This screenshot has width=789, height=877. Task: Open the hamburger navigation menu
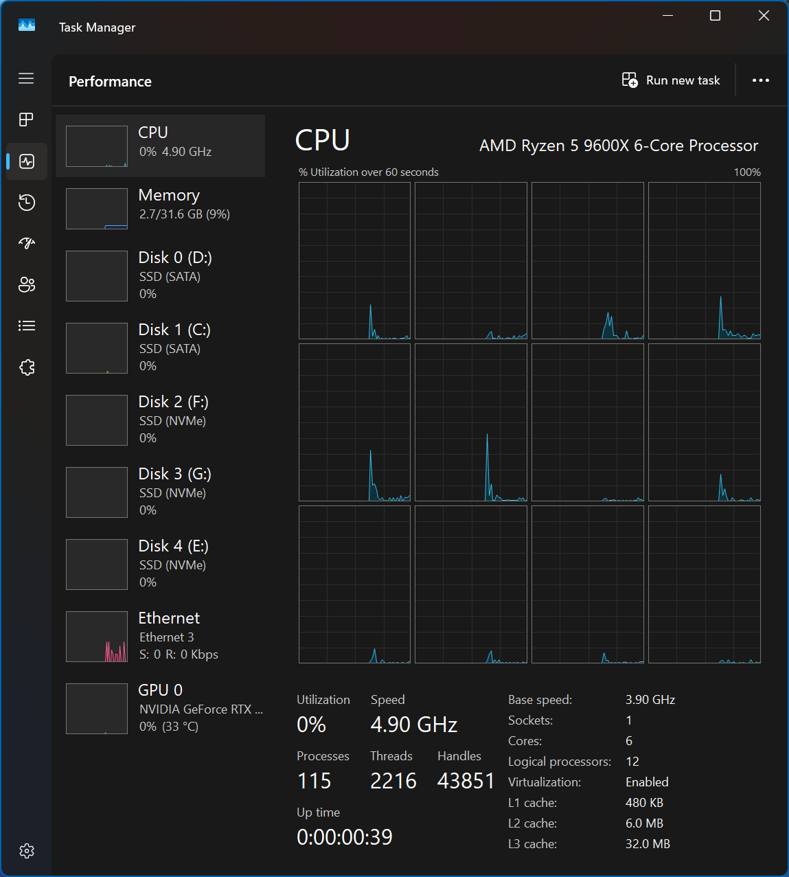[26, 78]
